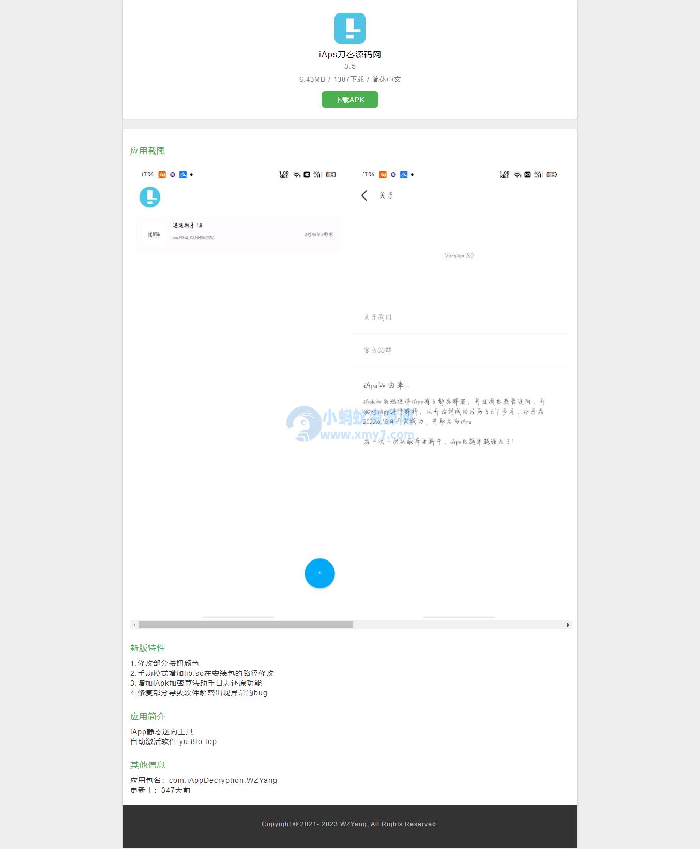
Task: Click the Copyright WZYang footer text
Action: 349,824
